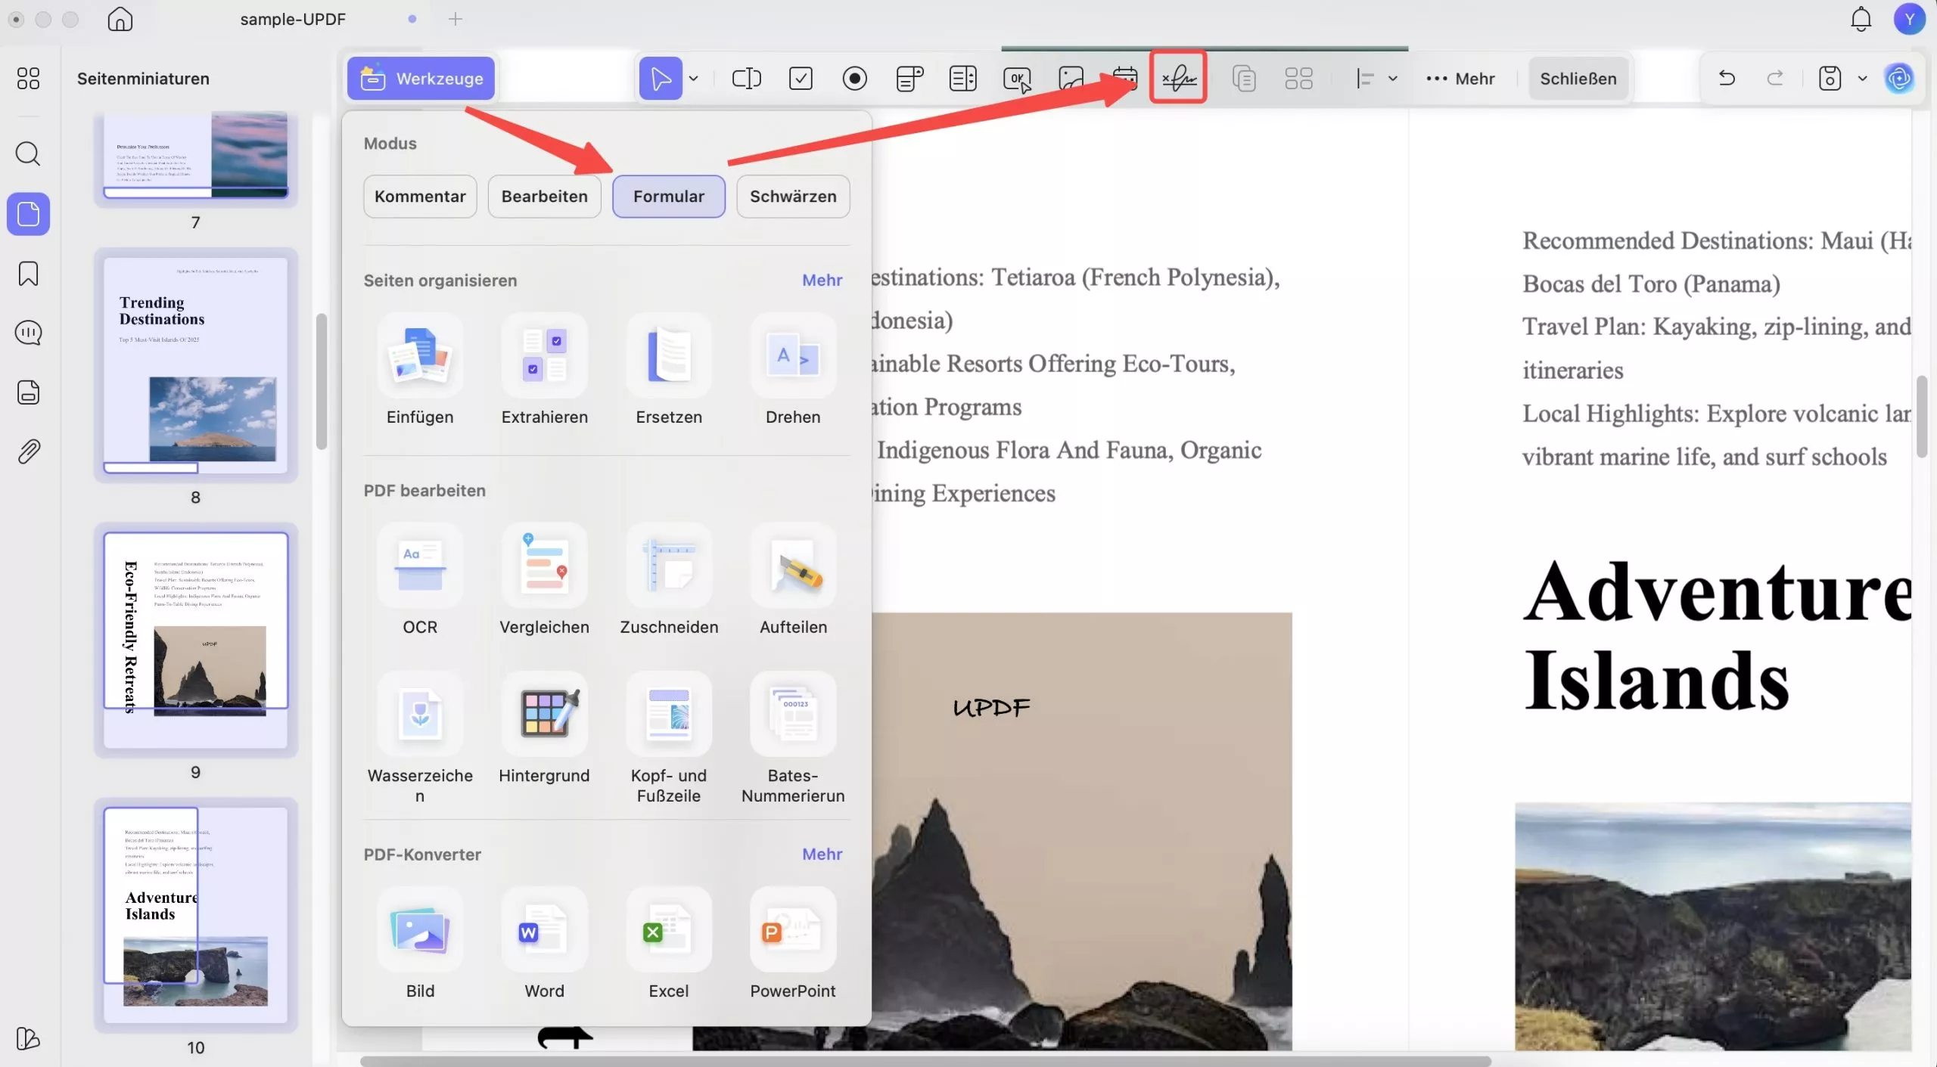Open the Werkzeuge tools menu
1937x1067 pixels.
point(421,78)
